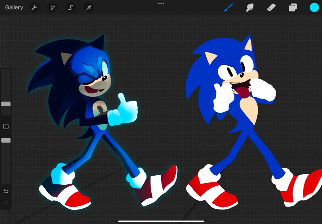
Task: Select the Smudge finger tool
Action: pyautogui.click(x=250, y=8)
